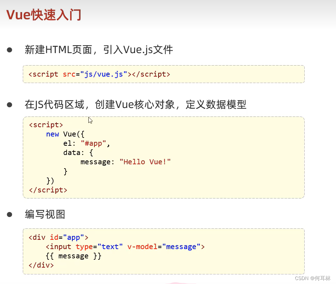Viewport: 336px width, 284px height.
Task: Click the '新建HTML页面，引入Vue.js文件' heading
Action: tap(98, 50)
